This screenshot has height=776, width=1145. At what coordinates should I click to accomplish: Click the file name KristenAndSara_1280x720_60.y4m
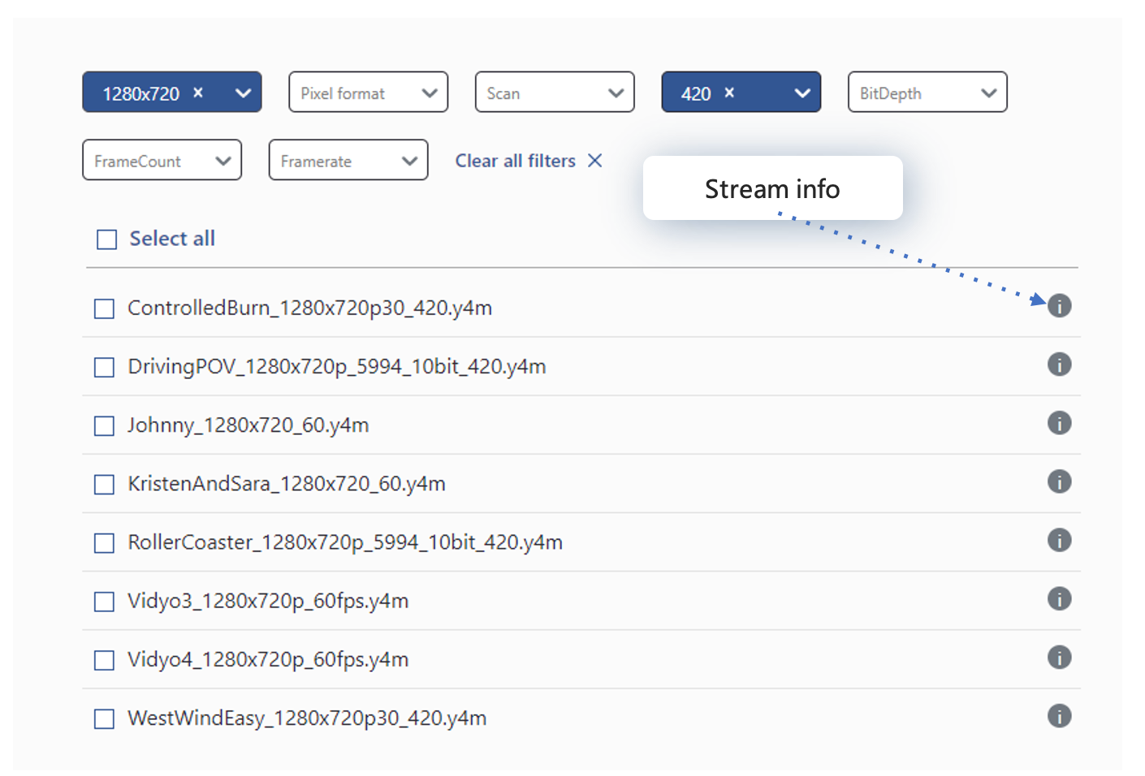coord(287,484)
